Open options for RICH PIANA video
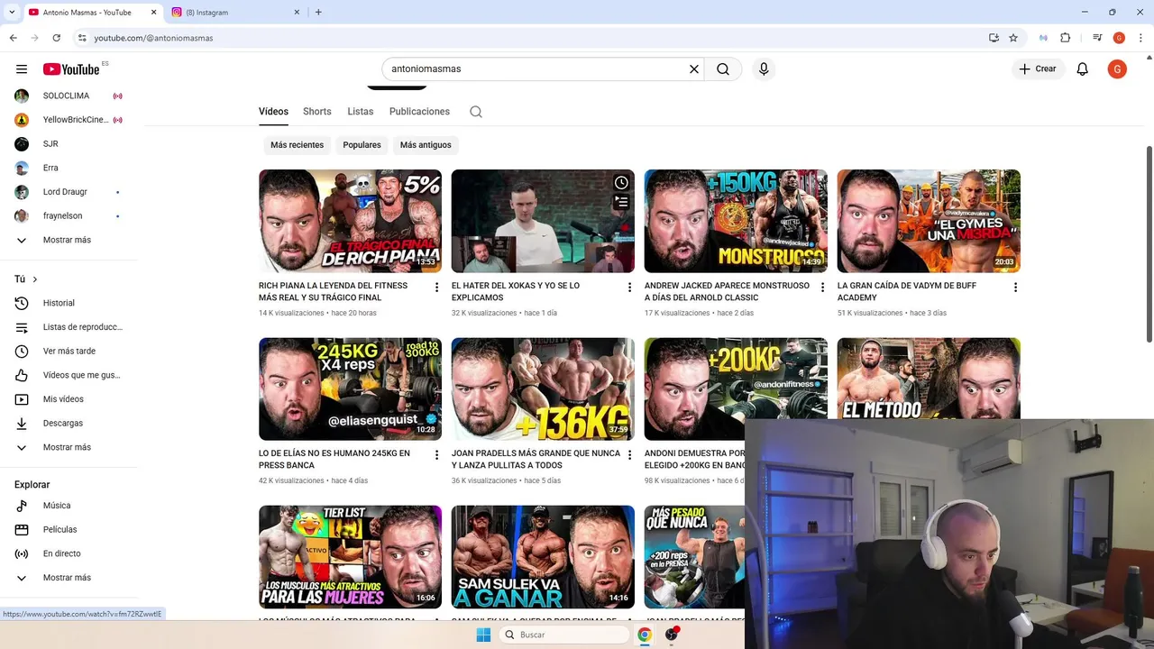Screen dimensions: 1154x649 [437, 288]
